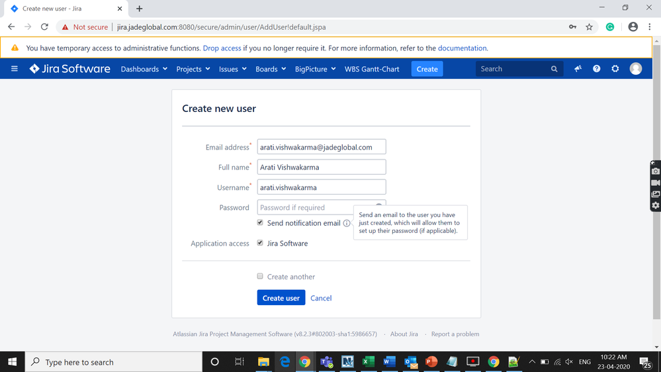The width and height of the screenshot is (661, 372).
Task: Click the volume muted icon in tray
Action: [569, 362]
